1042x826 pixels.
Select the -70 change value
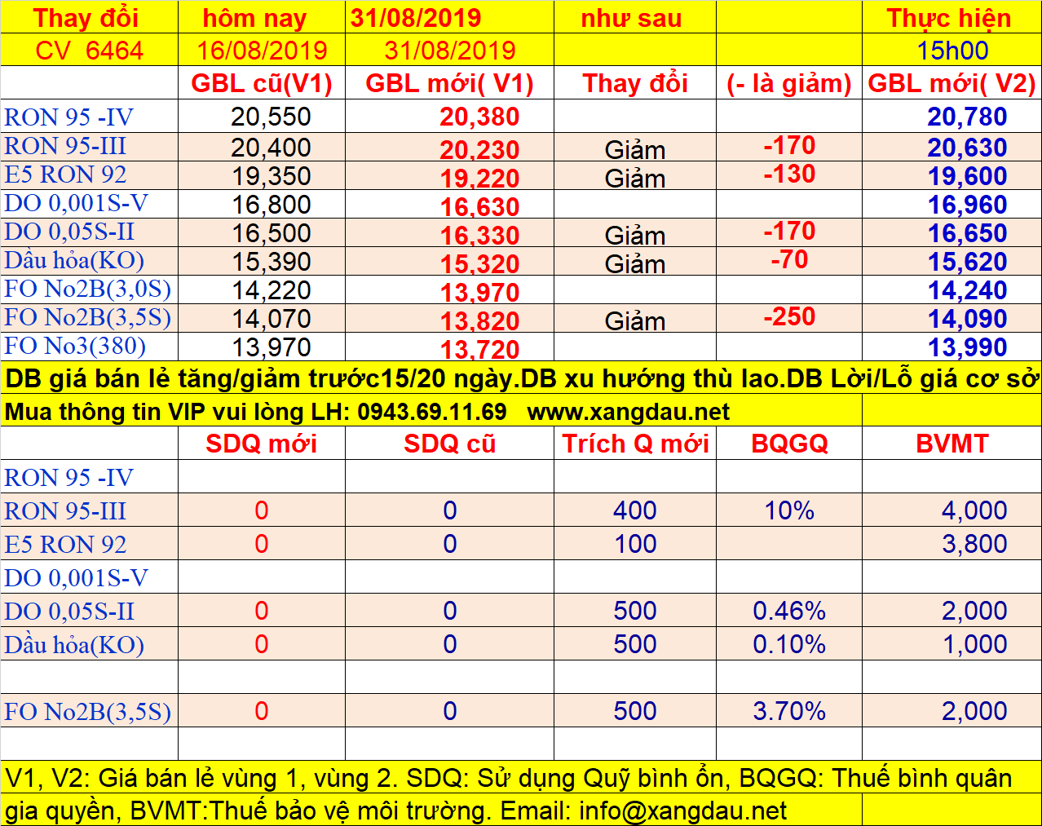point(789,259)
